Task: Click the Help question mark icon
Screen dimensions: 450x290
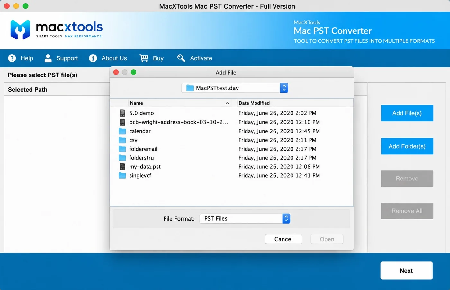Action: [x=12, y=58]
